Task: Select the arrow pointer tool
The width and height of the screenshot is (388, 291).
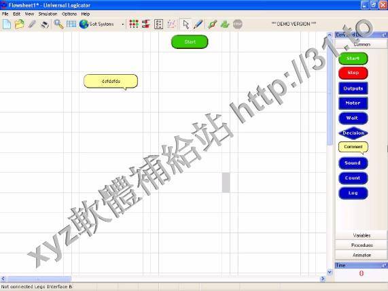Action: (186, 24)
